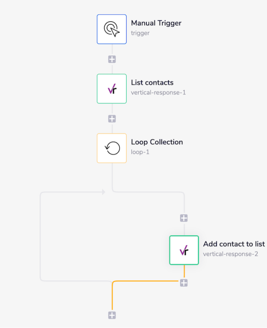Click the "loop-1" identifier label
Image resolution: width=267 pixels, height=328 pixels.
(x=140, y=152)
